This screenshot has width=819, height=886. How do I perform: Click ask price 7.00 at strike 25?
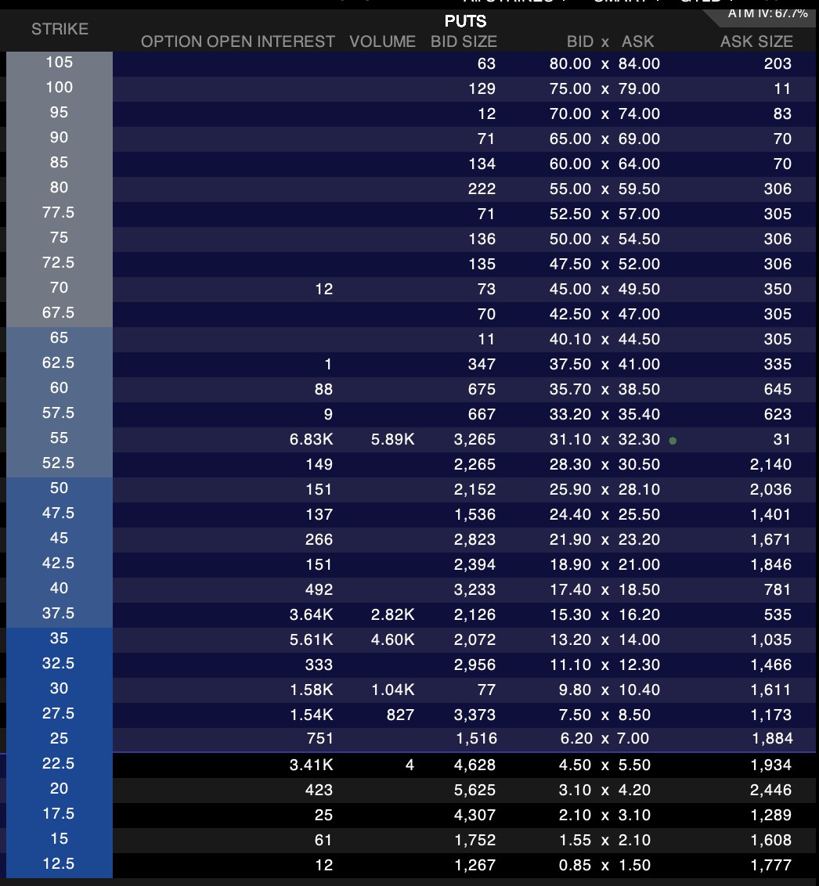point(633,739)
